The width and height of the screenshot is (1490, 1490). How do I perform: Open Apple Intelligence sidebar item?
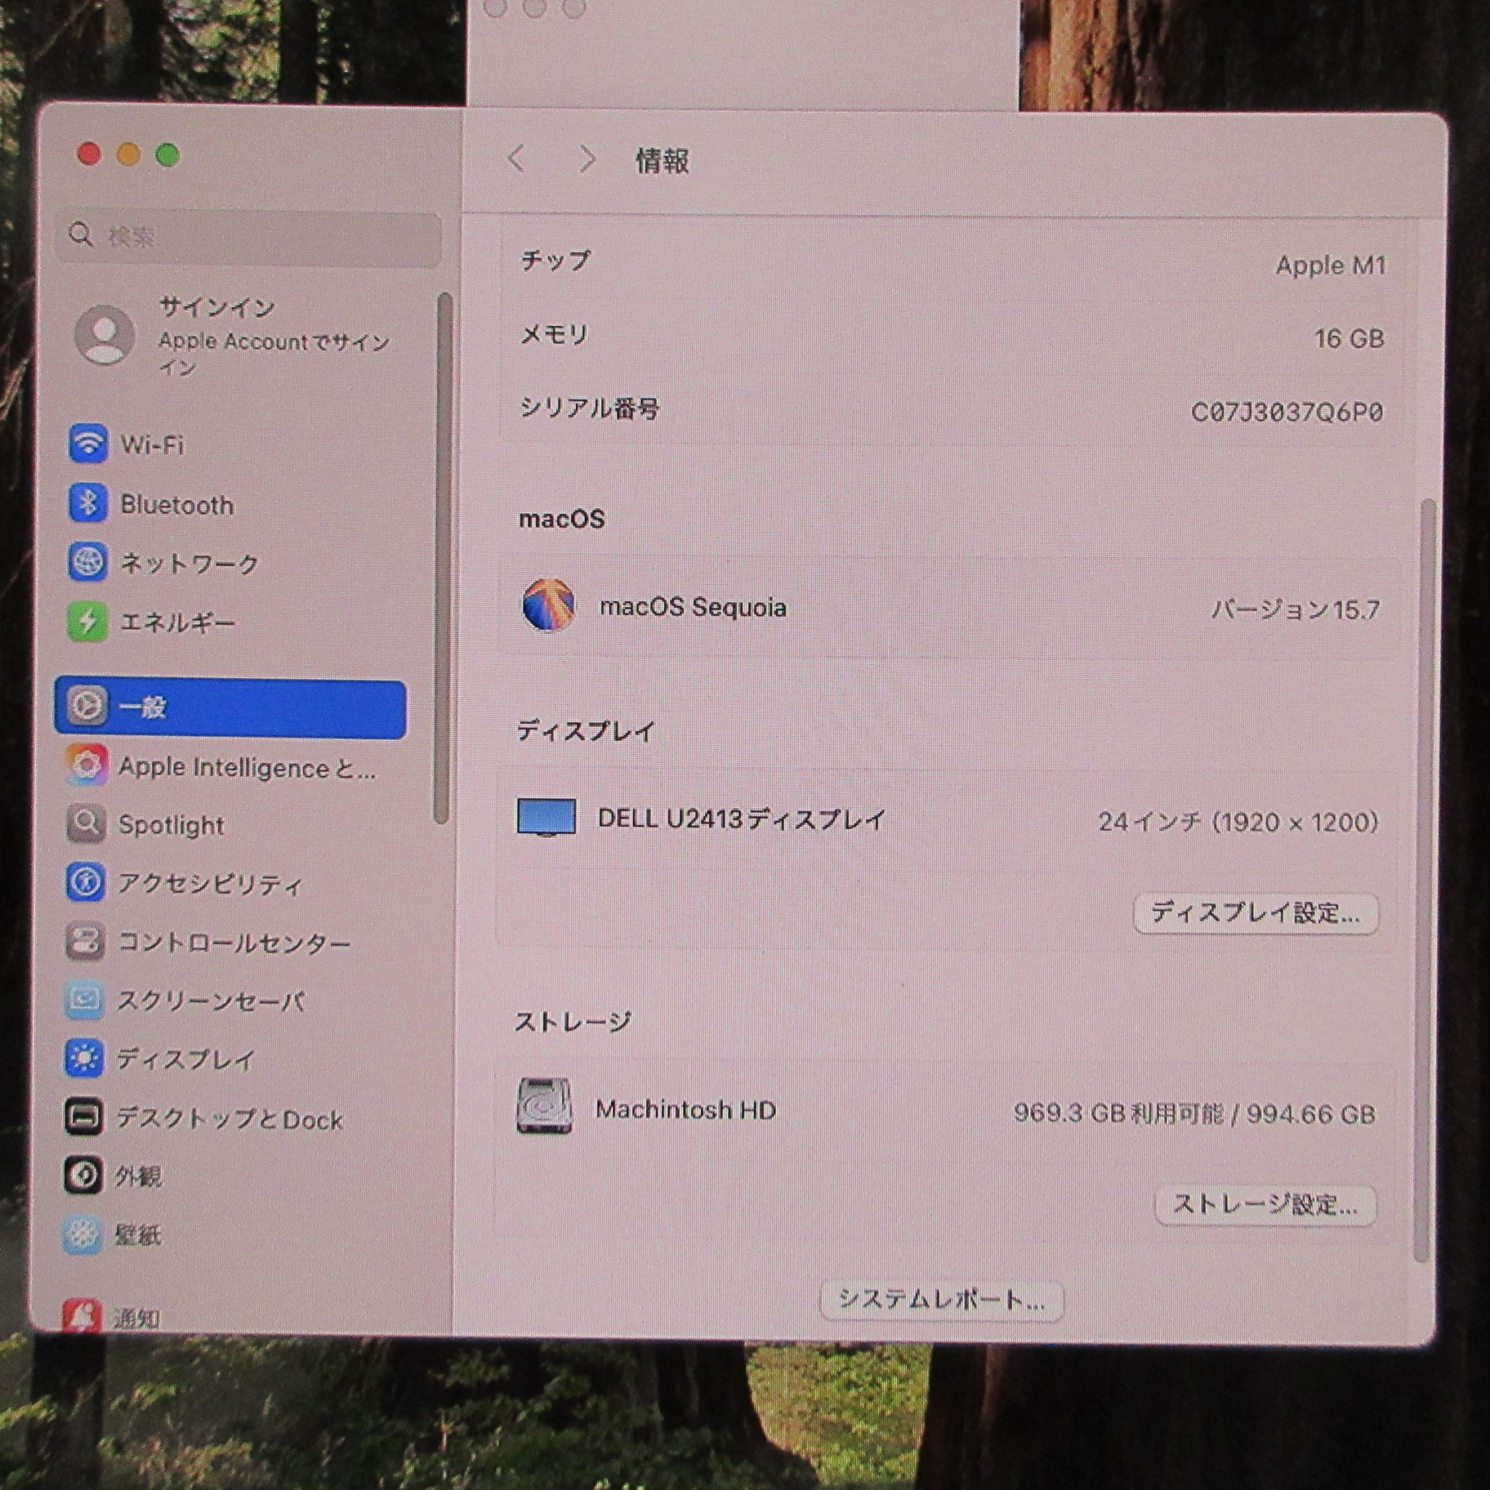coord(245,767)
